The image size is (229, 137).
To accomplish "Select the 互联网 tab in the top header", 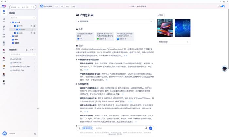I will click(73, 6).
